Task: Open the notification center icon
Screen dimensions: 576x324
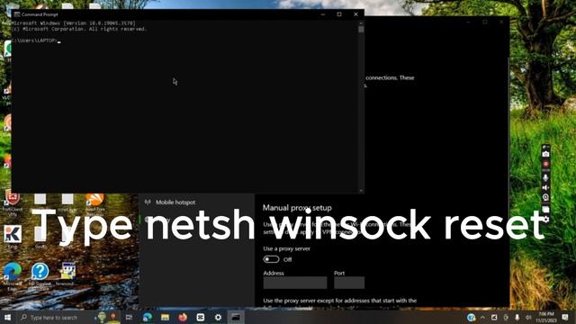Action: (x=565, y=318)
